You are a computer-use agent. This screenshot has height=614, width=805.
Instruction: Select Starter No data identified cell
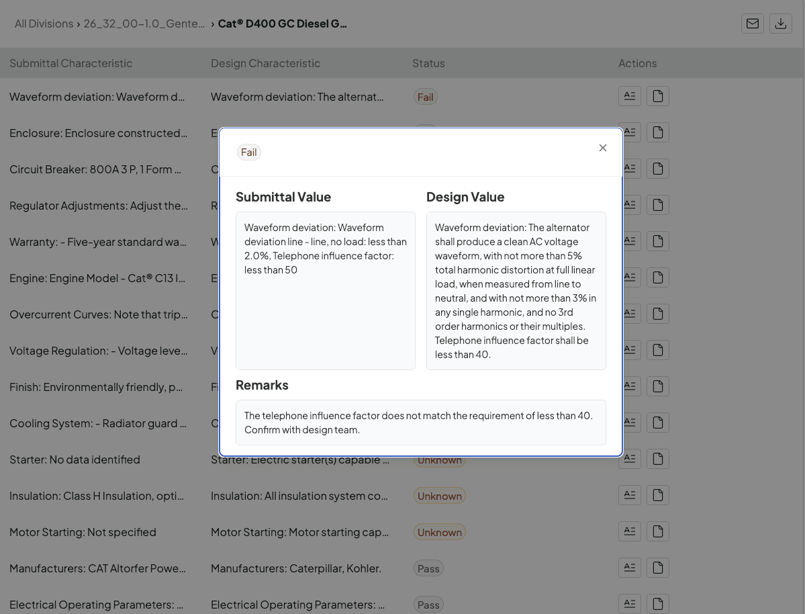[75, 459]
